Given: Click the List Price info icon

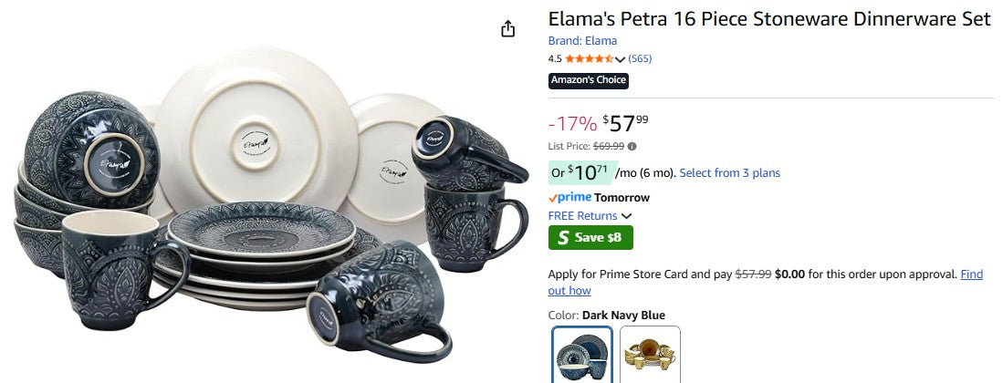Looking at the screenshot, I should [632, 146].
